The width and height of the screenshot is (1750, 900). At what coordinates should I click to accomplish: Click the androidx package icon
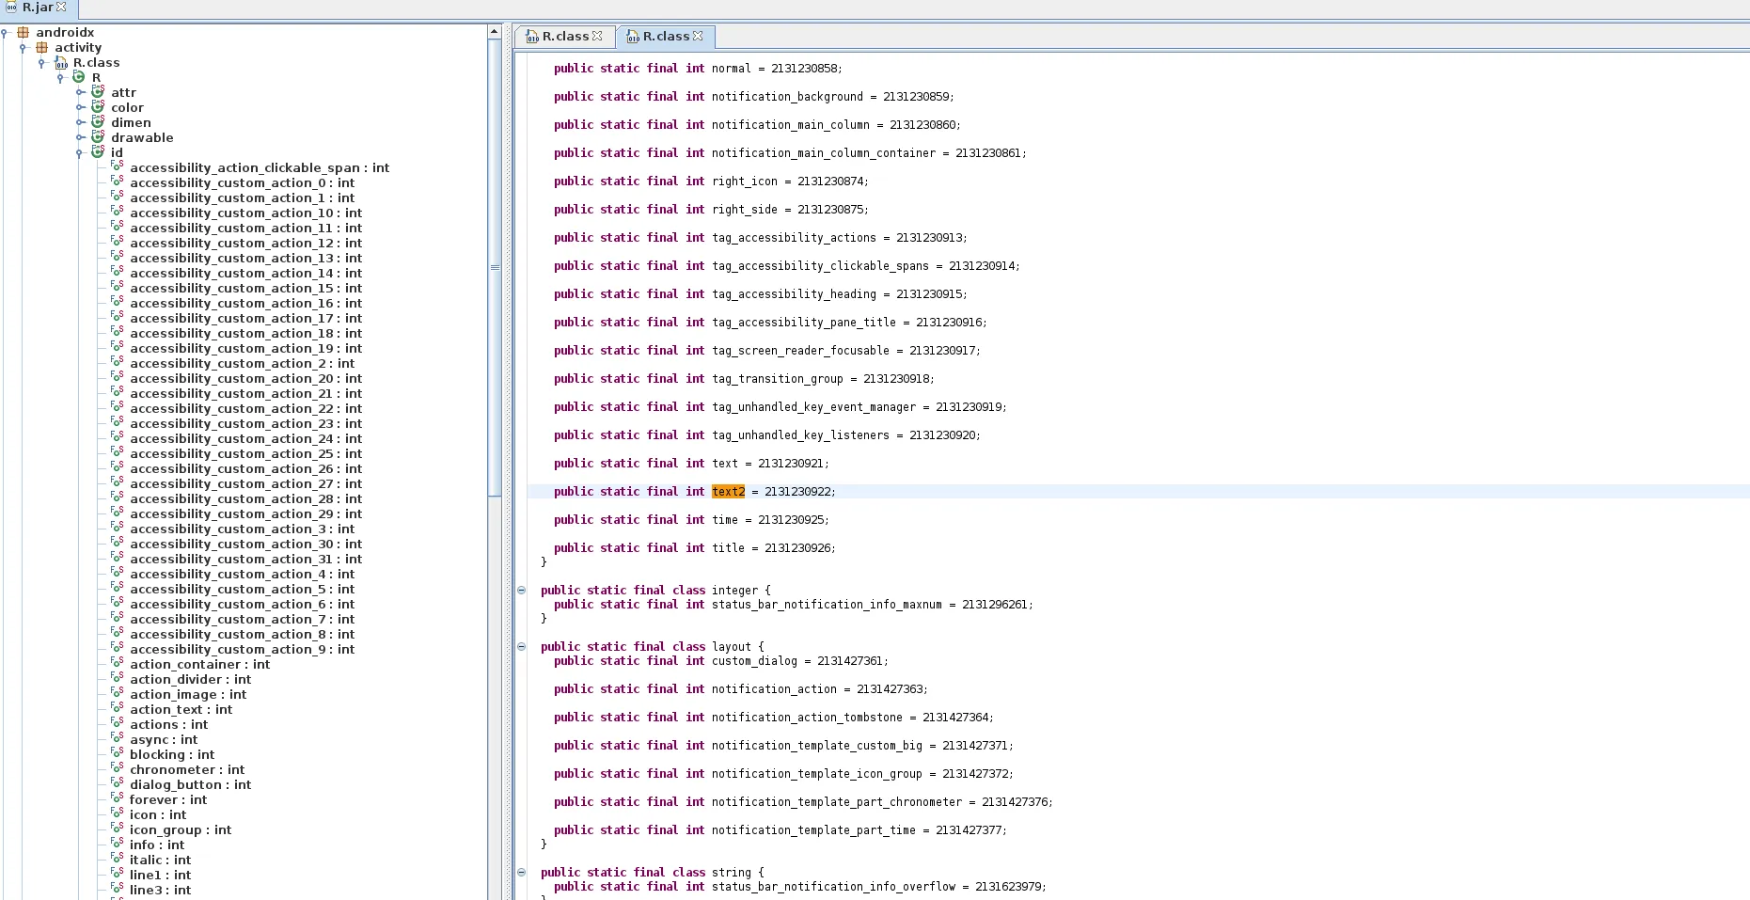pos(24,32)
